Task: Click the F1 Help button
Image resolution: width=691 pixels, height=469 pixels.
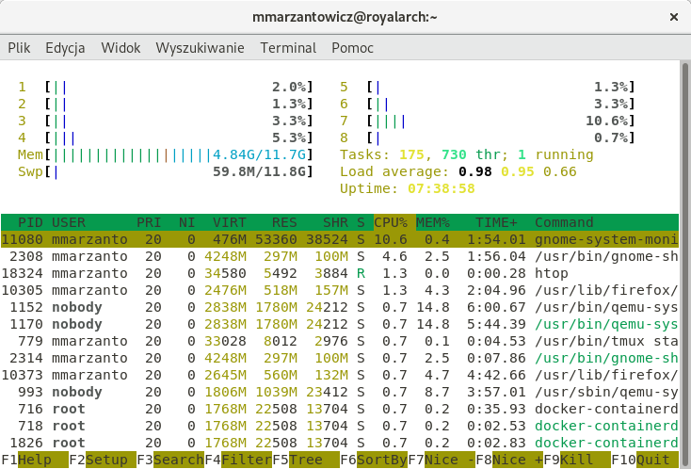Action: click(35, 460)
